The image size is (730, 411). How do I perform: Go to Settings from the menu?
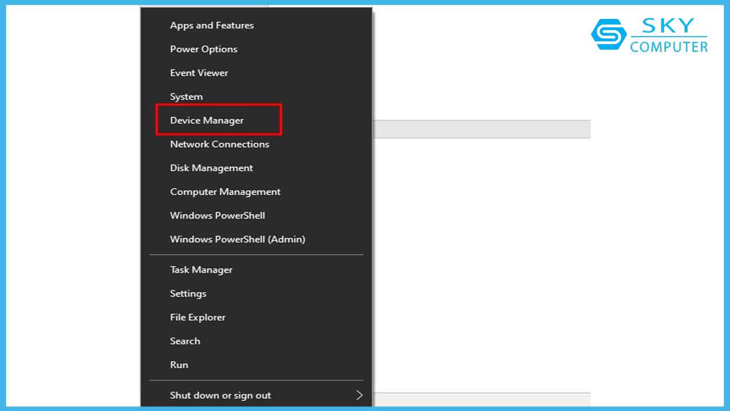pyautogui.click(x=188, y=293)
